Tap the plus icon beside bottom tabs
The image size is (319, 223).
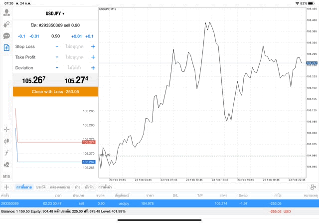(6, 187)
